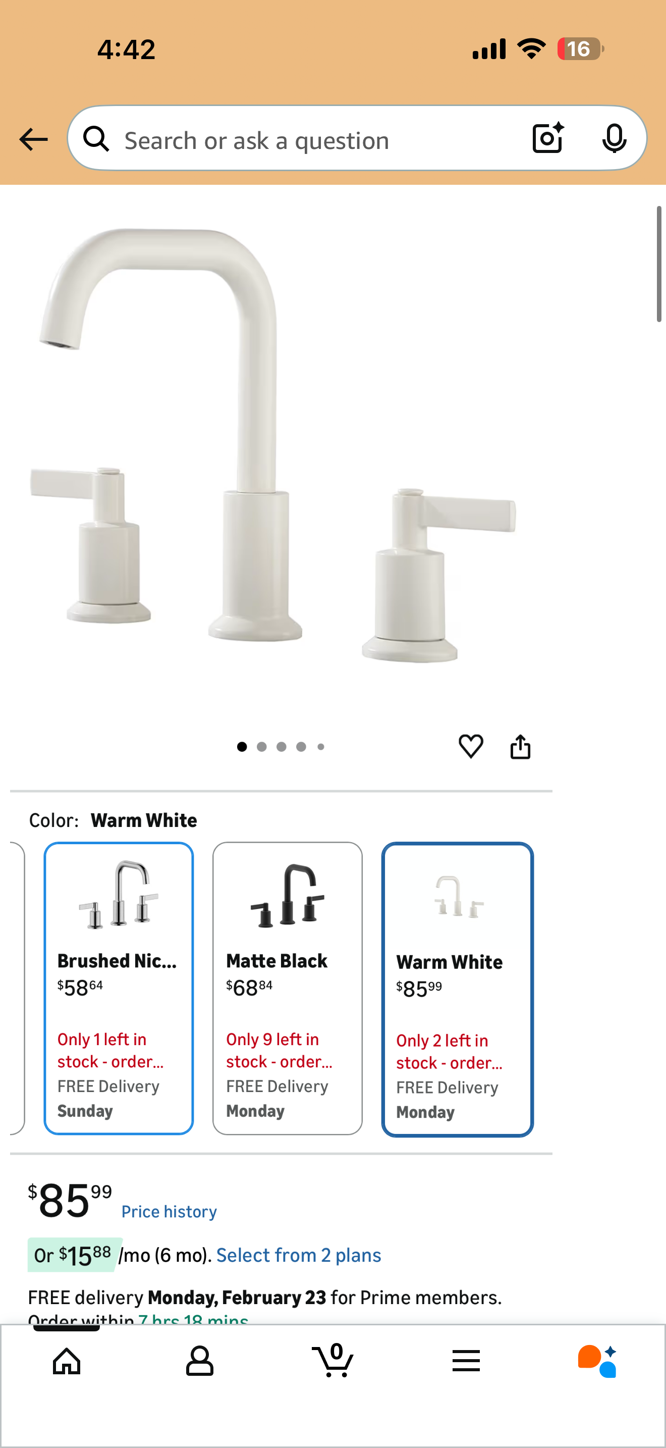Jump to fourth product image dot

point(301,747)
